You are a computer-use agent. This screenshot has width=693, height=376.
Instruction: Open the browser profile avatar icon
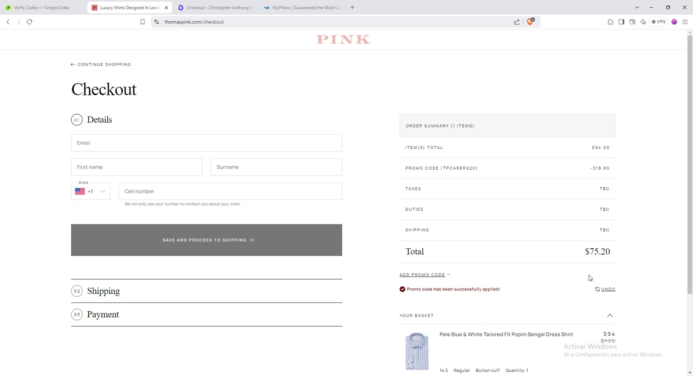pyautogui.click(x=675, y=22)
